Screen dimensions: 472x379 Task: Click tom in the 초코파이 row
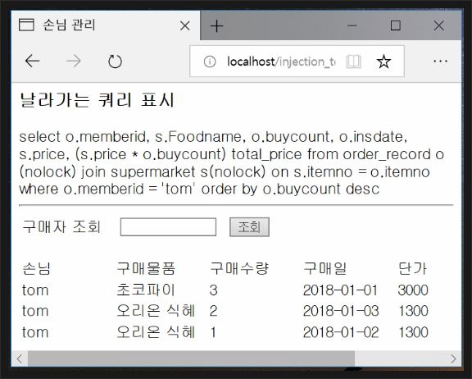point(35,290)
